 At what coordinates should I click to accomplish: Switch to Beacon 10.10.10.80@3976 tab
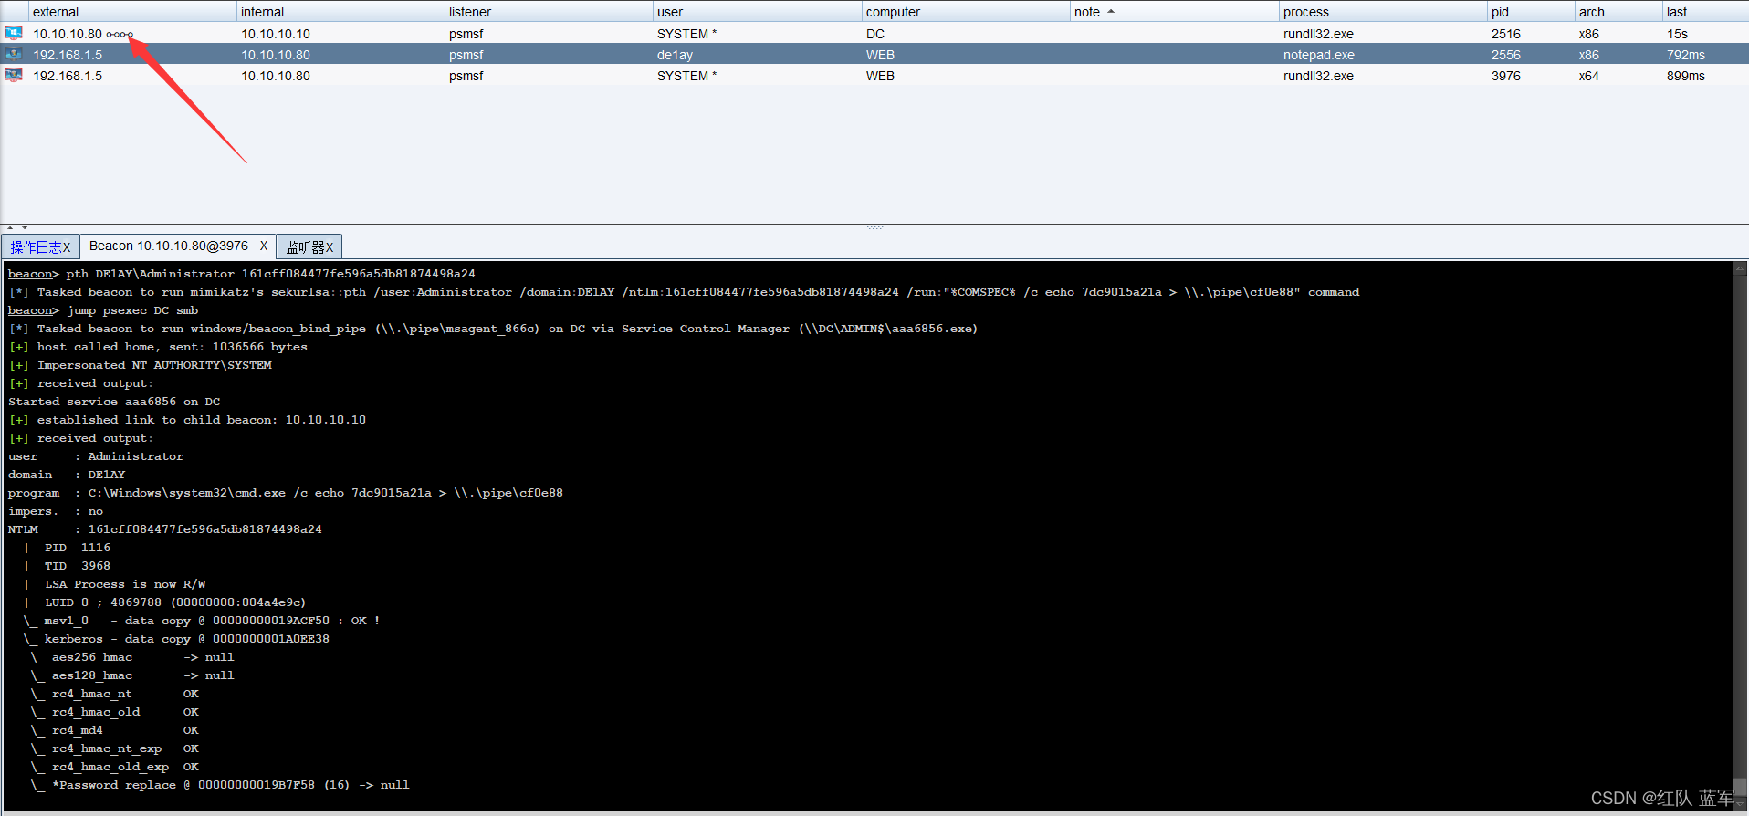[x=168, y=246]
